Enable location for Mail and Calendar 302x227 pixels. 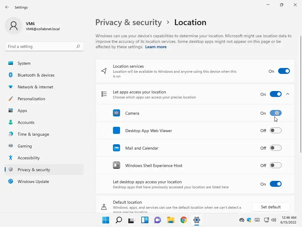[276, 148]
